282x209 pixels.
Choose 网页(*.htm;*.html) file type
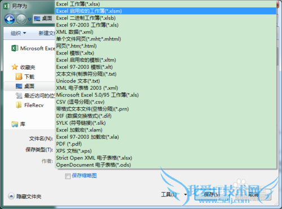pos(166,46)
